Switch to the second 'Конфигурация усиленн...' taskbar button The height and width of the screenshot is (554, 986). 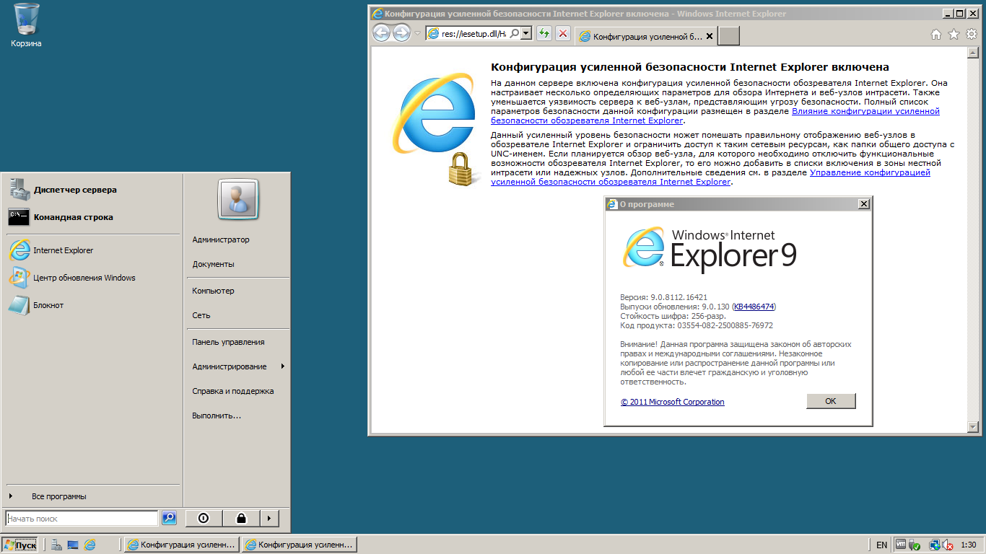tap(299, 545)
